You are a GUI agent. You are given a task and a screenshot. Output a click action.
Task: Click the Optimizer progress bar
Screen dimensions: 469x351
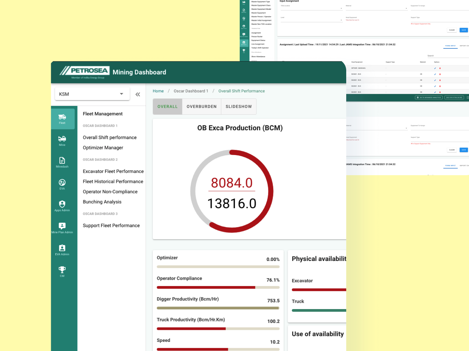point(218,267)
